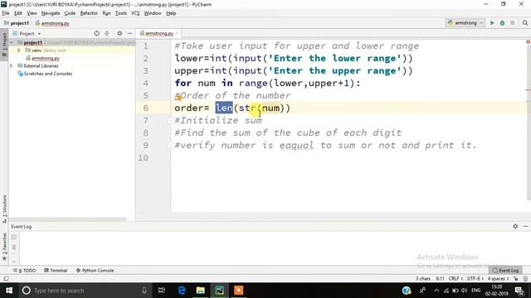Toggle the Project side tab
Screen dimensions: 531x298
[4, 46]
